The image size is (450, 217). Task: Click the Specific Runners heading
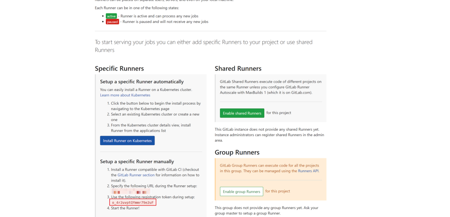point(120,69)
